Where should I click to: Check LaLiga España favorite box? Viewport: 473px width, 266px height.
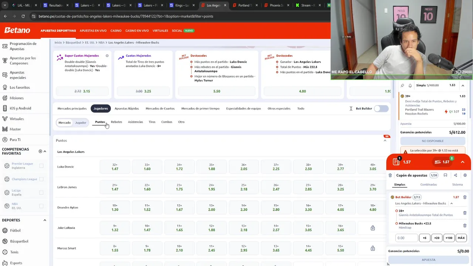[x=41, y=192]
